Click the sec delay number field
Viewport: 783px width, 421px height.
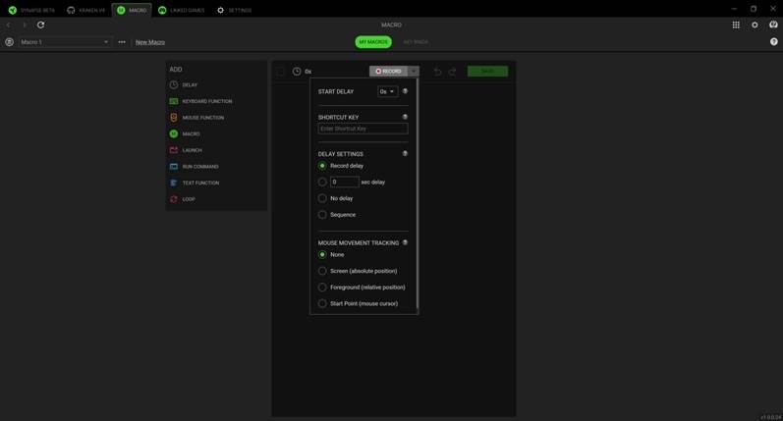(x=345, y=183)
